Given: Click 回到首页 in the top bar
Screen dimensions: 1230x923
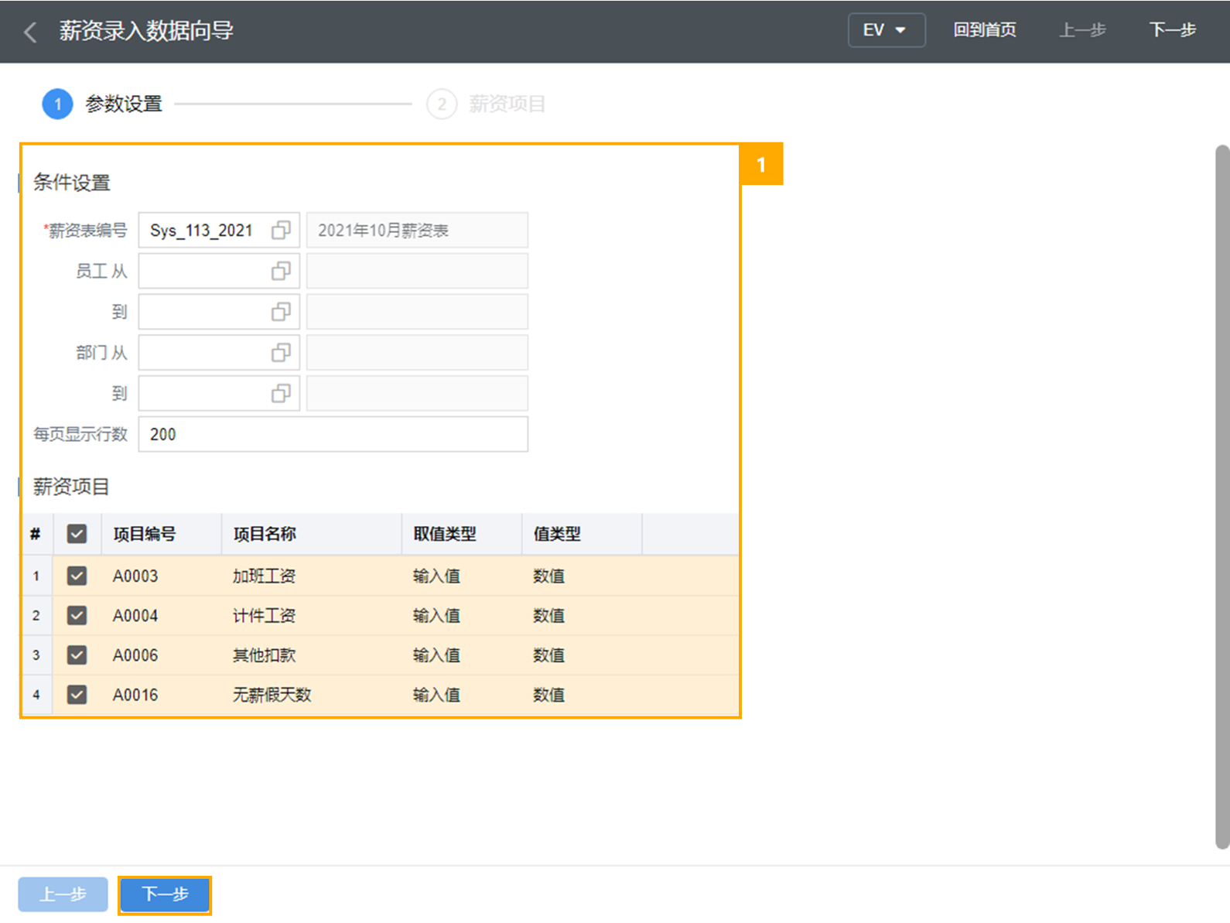Looking at the screenshot, I should coord(984,30).
